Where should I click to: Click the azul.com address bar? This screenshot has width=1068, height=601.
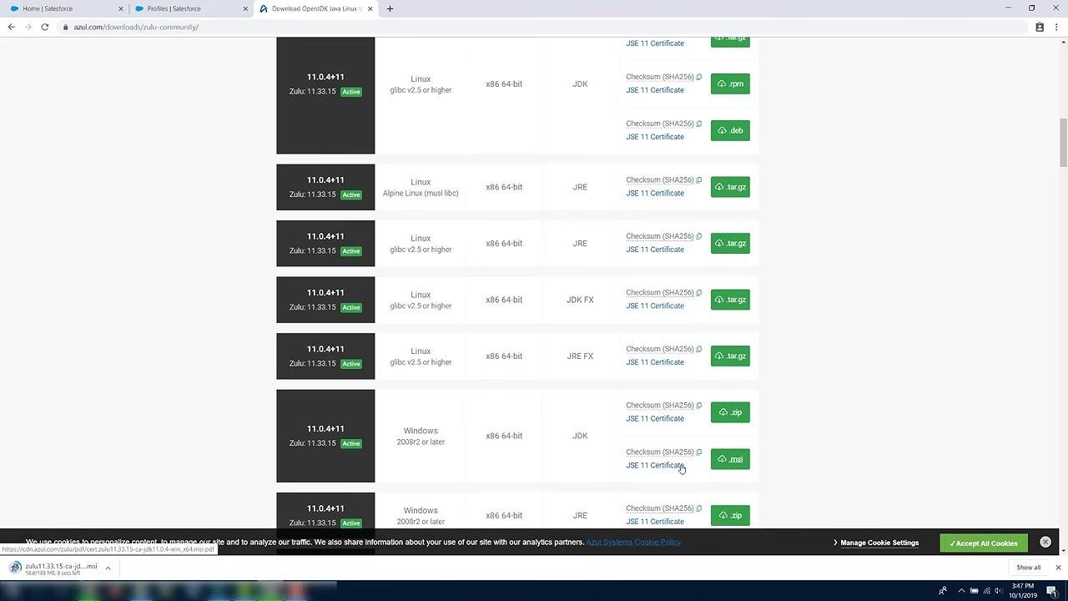coord(542,27)
